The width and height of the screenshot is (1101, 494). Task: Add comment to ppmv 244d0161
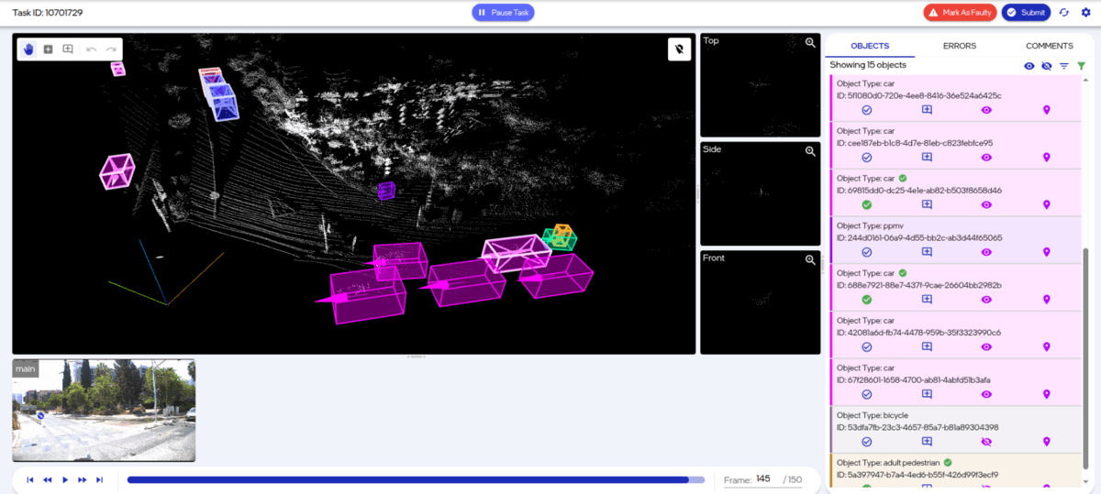[927, 252]
